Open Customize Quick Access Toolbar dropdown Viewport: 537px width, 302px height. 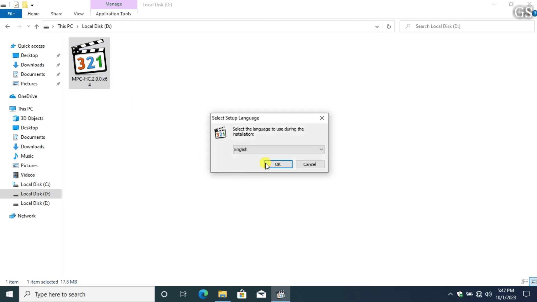(32, 5)
